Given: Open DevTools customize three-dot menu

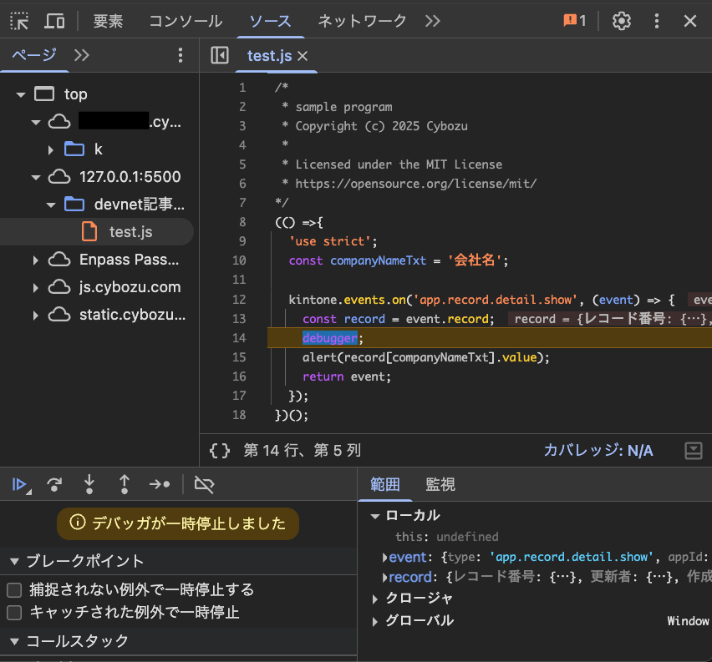Looking at the screenshot, I should tap(657, 21).
